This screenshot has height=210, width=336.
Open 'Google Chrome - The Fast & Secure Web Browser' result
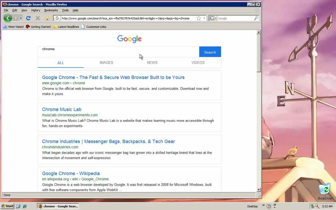(113, 77)
